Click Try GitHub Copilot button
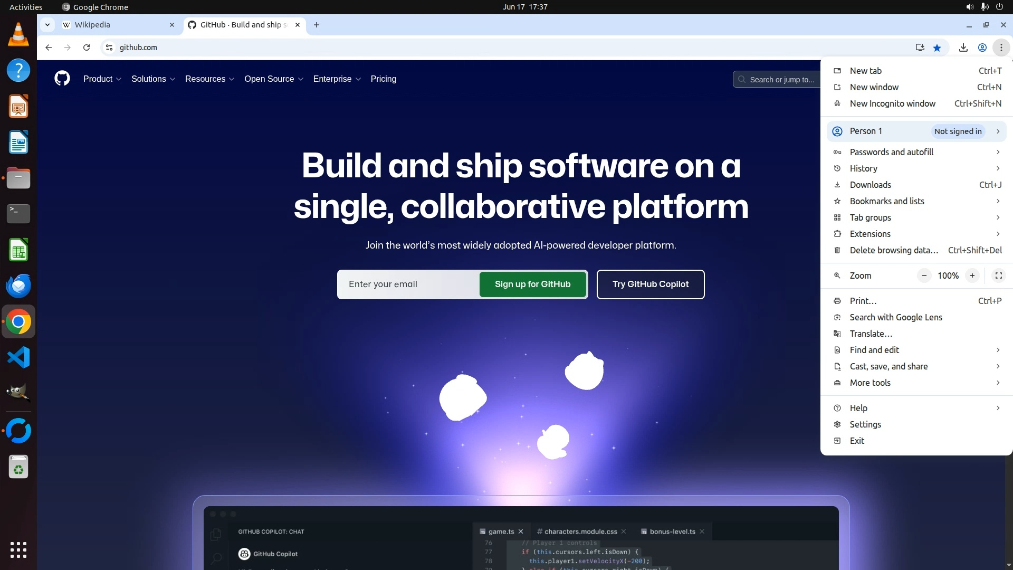This screenshot has height=570, width=1013. pyautogui.click(x=650, y=284)
